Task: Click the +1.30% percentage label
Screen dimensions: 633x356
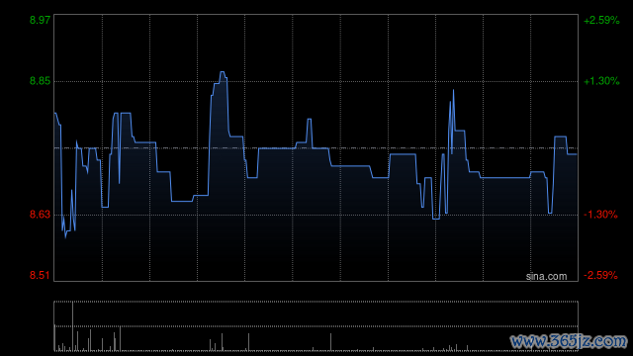Action: (601, 81)
